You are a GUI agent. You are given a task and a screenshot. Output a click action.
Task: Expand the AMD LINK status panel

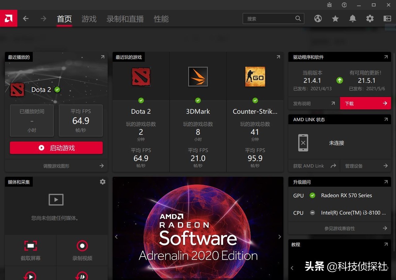click(386, 119)
